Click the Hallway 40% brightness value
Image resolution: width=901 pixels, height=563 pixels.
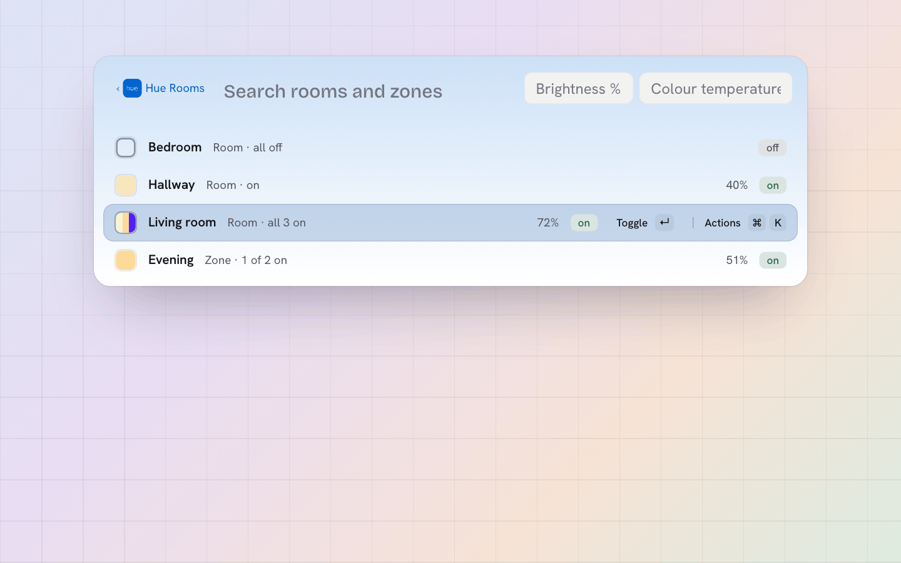click(x=736, y=185)
